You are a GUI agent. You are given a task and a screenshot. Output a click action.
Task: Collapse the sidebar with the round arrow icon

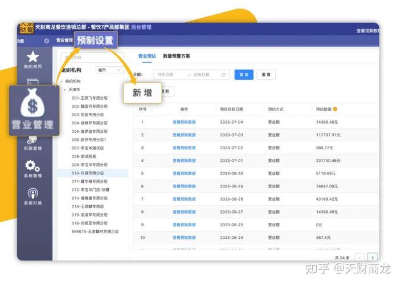coord(47,40)
